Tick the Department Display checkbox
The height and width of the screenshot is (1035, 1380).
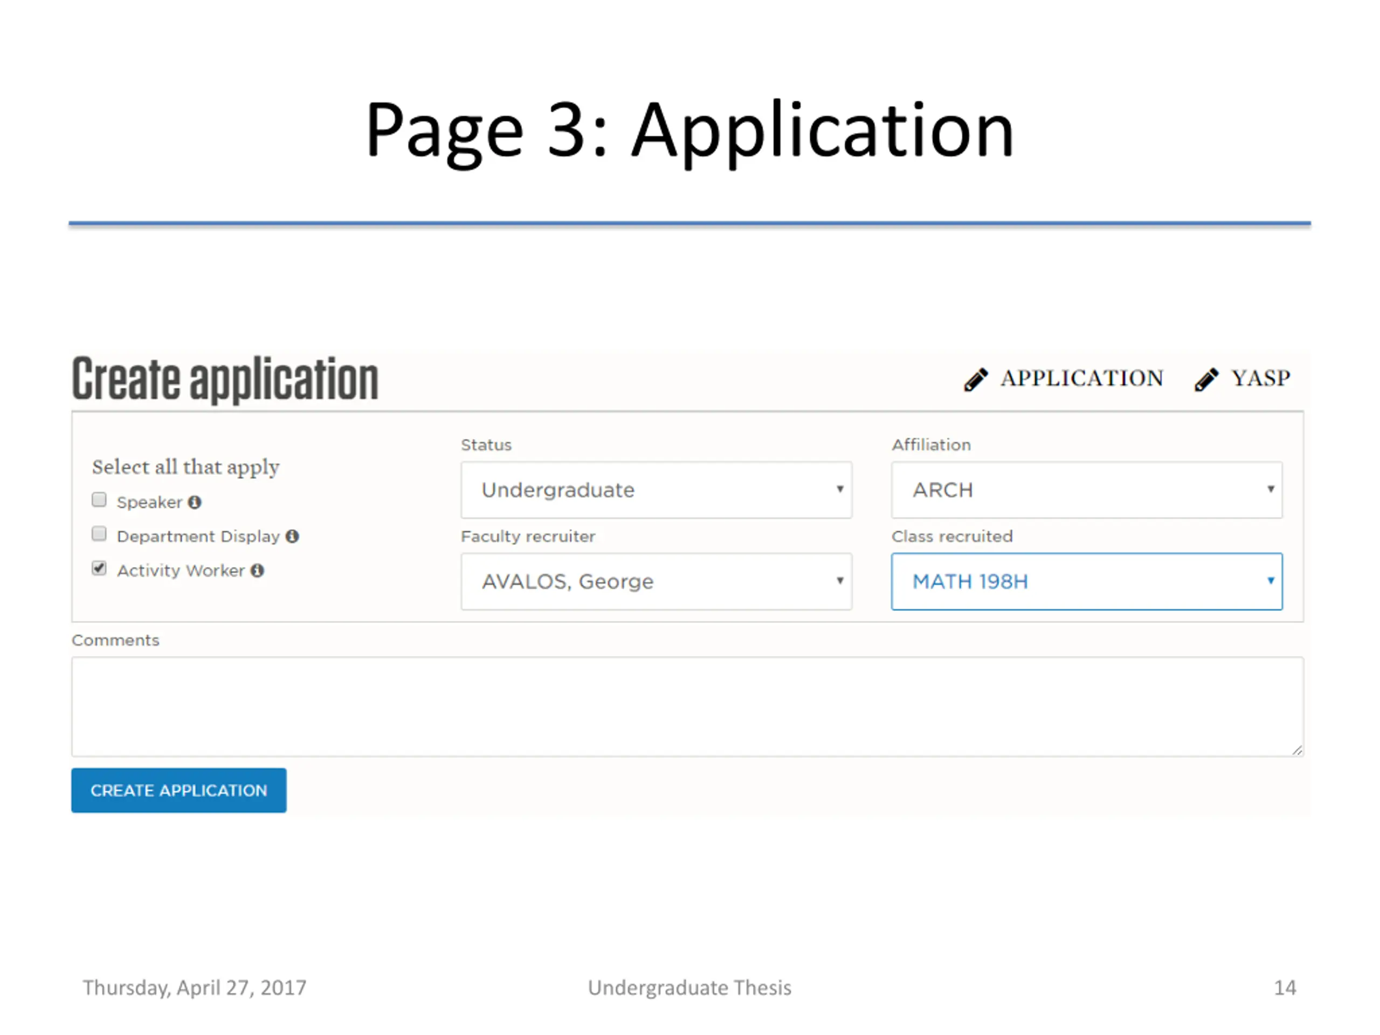(99, 534)
